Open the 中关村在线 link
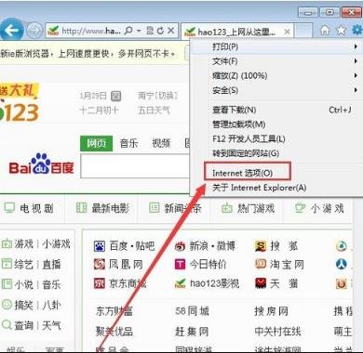The width and height of the screenshot is (363, 353). pyautogui.click(x=277, y=332)
